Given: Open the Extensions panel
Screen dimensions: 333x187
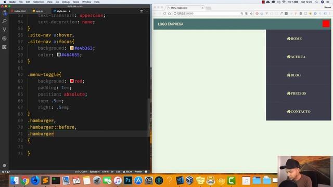Looking at the screenshot, I should pyautogui.click(x=4, y=47).
